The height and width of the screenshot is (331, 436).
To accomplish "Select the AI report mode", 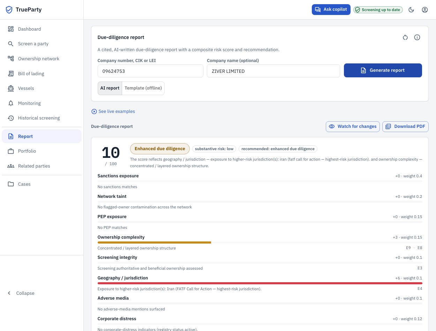I will 110,88.
